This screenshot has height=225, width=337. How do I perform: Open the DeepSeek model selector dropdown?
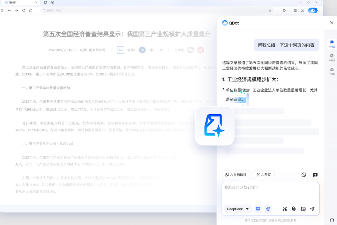237,209
